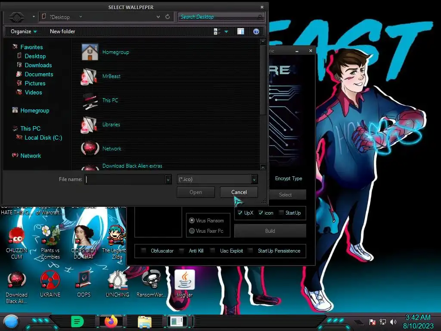Open Firefox from the taskbar

tap(111, 322)
